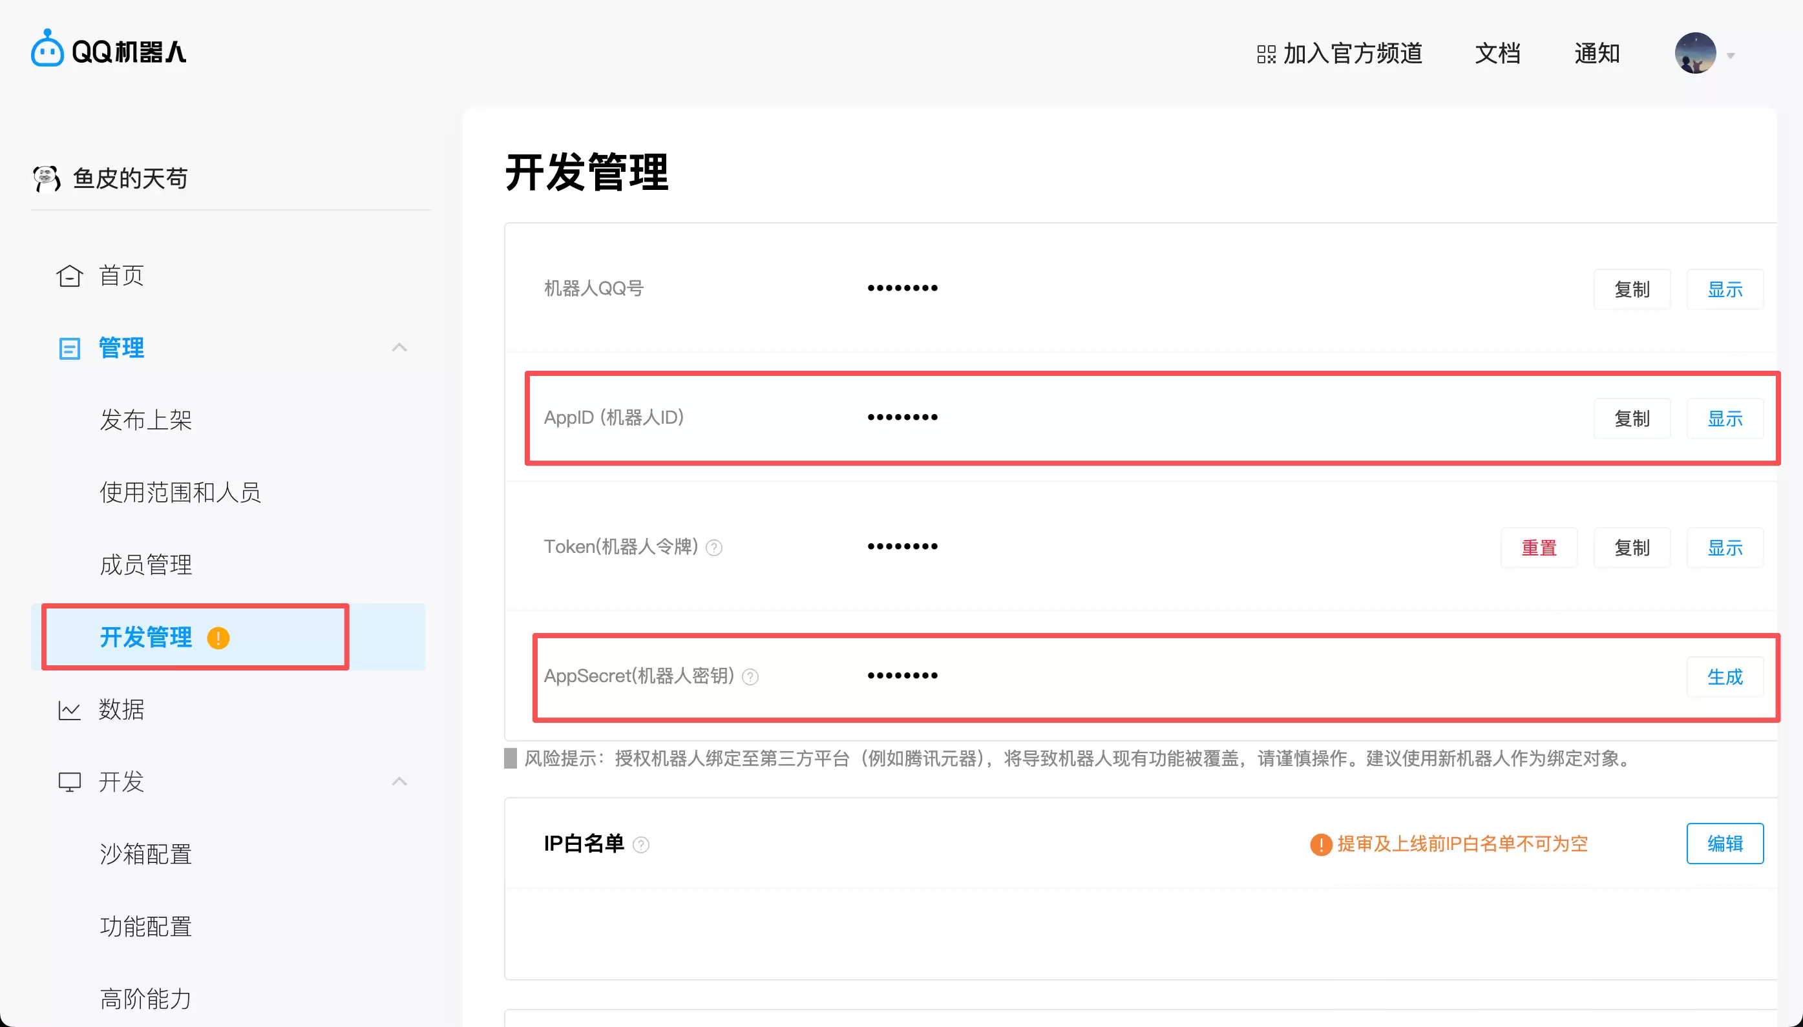Open 高阶能力 in the sidebar
Viewport: 1803px width, 1027px height.
[x=145, y=998]
